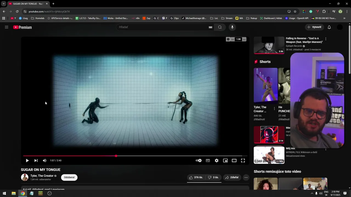Toggle subtitles captions button
This screenshot has width=351, height=197.
[208, 161]
